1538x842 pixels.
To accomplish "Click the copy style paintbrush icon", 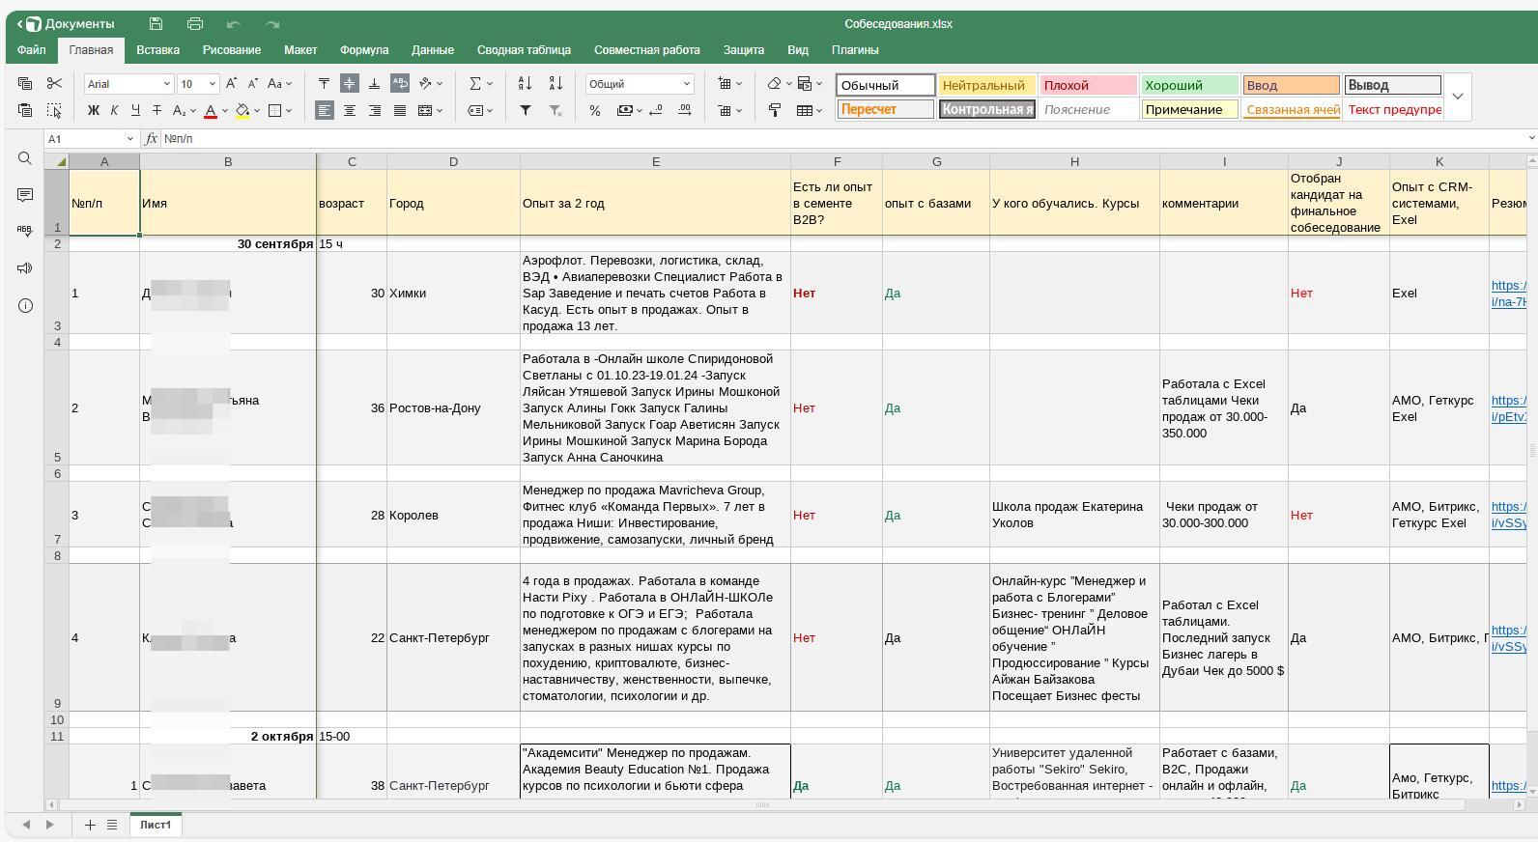I will coord(775,111).
